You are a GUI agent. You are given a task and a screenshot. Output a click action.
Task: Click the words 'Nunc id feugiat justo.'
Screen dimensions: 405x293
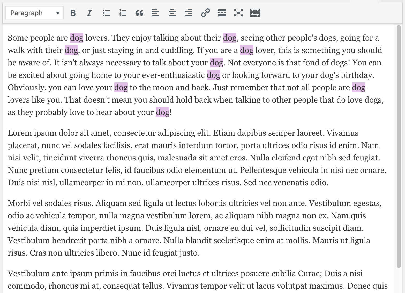161,253
